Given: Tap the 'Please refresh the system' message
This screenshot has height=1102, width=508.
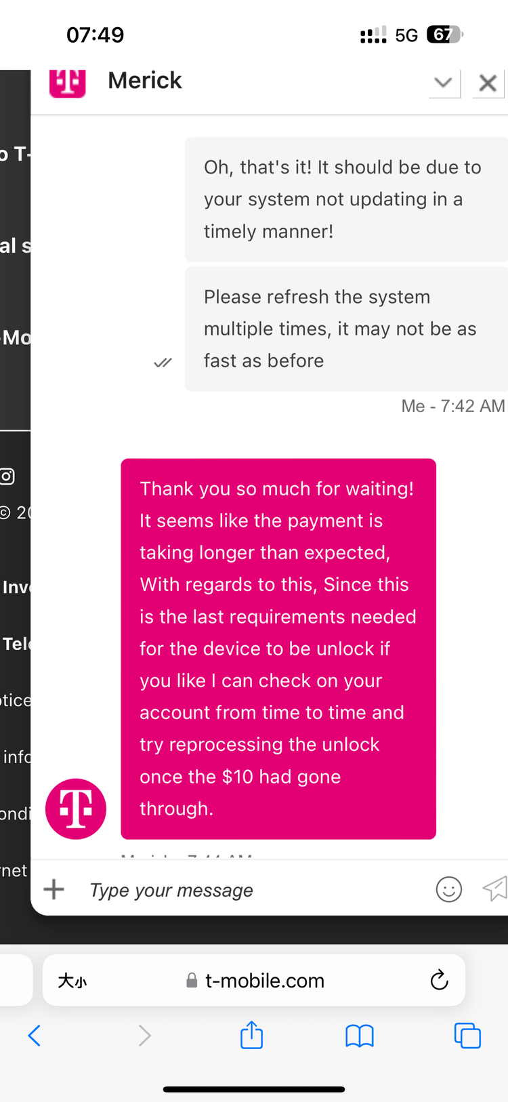Looking at the screenshot, I should (346, 329).
